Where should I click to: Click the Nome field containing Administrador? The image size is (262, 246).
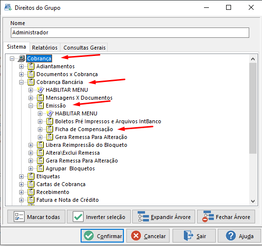click(x=130, y=32)
